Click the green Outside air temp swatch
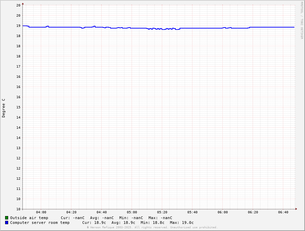This screenshot has height=231, width=305. coord(6,218)
